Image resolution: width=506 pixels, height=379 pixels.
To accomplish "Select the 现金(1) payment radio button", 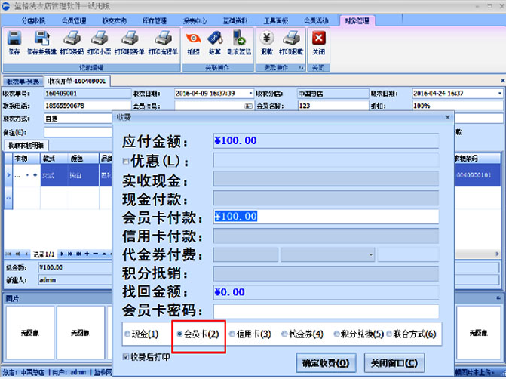I will click(x=127, y=334).
